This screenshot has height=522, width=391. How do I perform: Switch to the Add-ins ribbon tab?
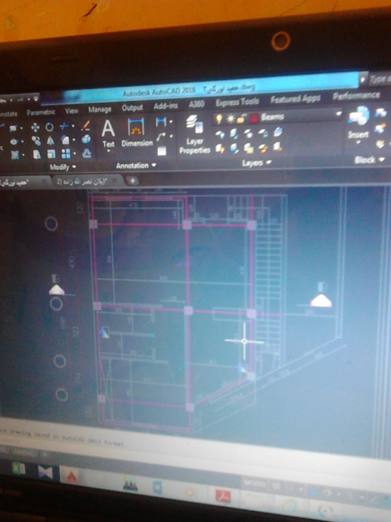[x=165, y=106]
